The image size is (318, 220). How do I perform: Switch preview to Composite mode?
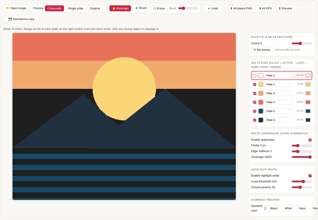(54, 8)
